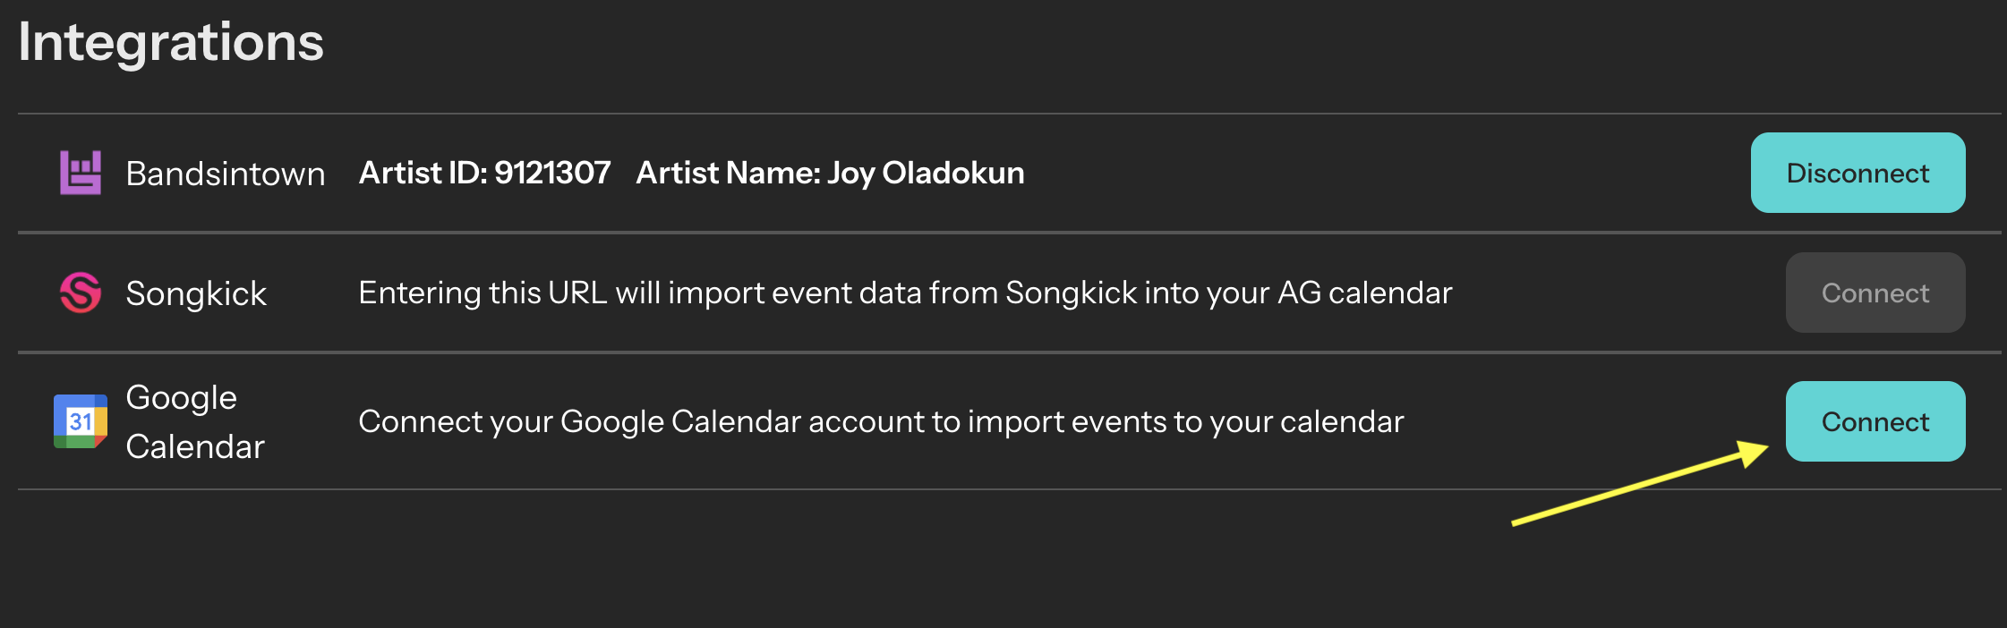This screenshot has height=628, width=2007.
Task: Connect Google Calendar account
Action: (x=1875, y=421)
